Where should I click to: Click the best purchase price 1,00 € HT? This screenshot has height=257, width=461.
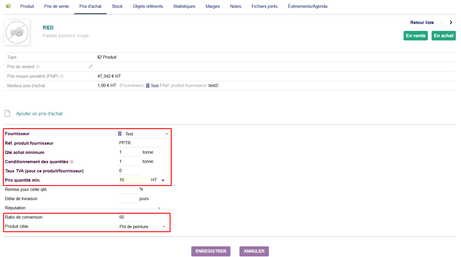107,85
